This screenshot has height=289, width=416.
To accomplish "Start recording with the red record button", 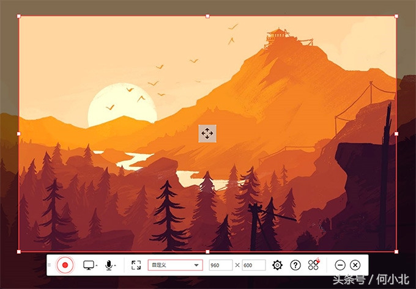I will click(65, 265).
